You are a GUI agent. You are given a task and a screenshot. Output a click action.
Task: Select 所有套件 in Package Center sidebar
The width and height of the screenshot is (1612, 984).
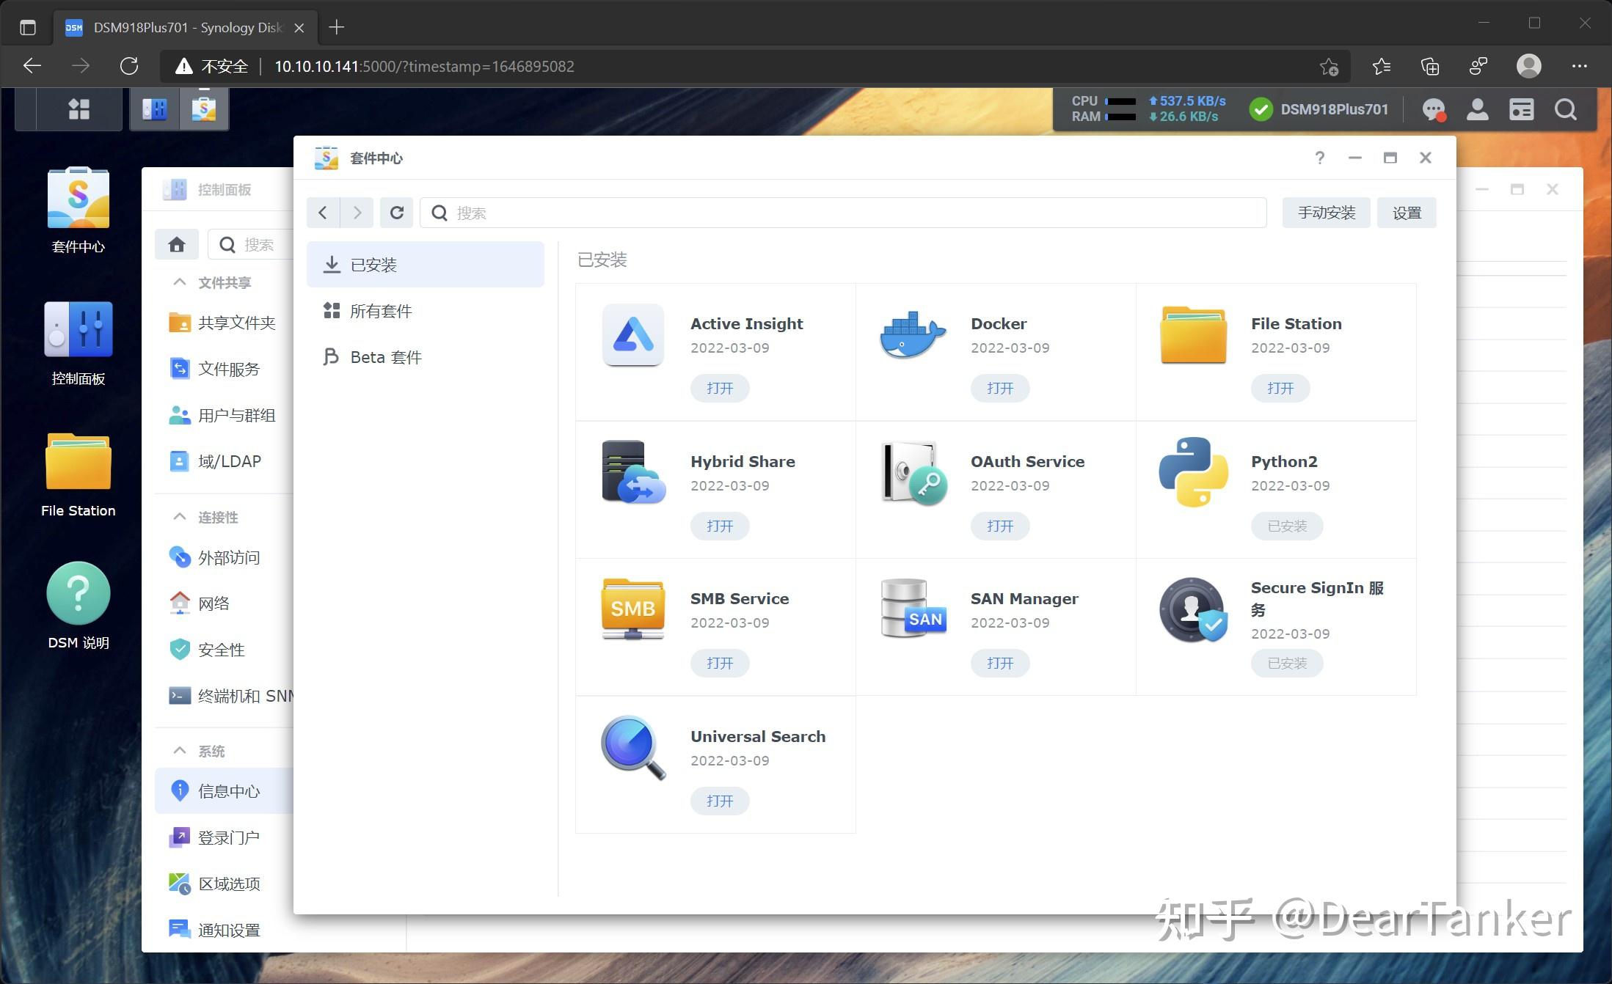[425, 311]
